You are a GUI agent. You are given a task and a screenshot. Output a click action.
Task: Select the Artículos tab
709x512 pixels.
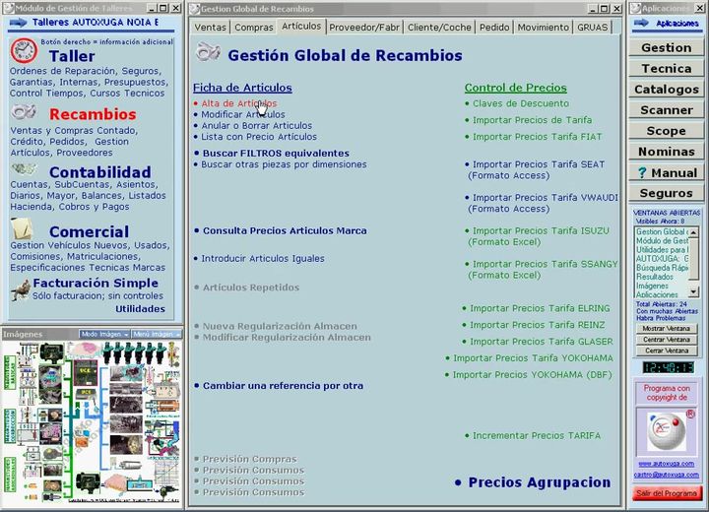pos(301,27)
